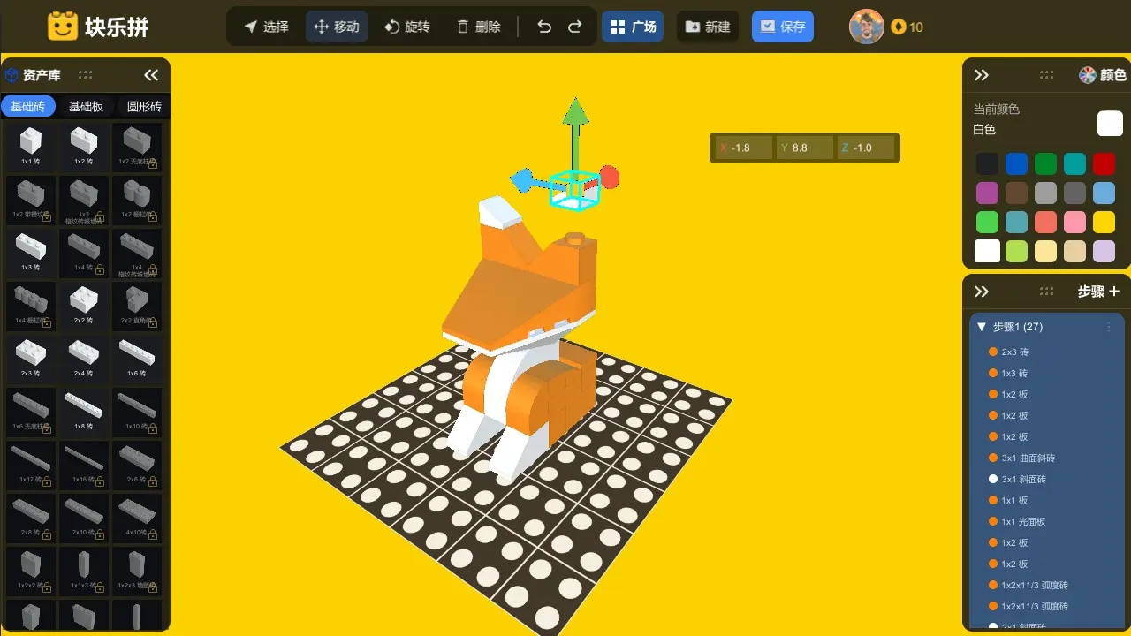This screenshot has height=636, width=1131.
Task: Select the 1x8 砖 brick
Action: 84,411
